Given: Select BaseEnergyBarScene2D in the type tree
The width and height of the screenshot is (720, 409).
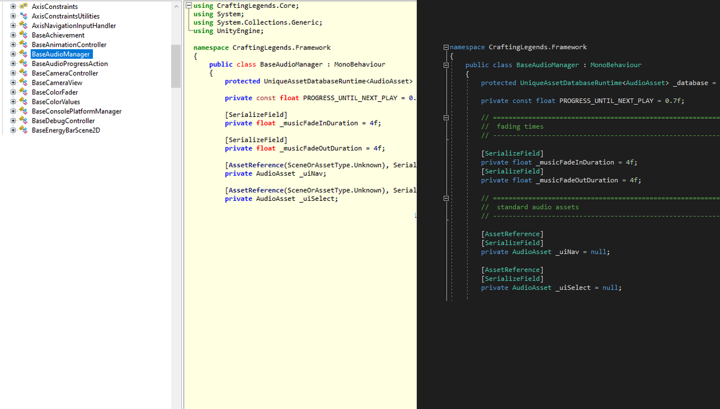Looking at the screenshot, I should 65,130.
